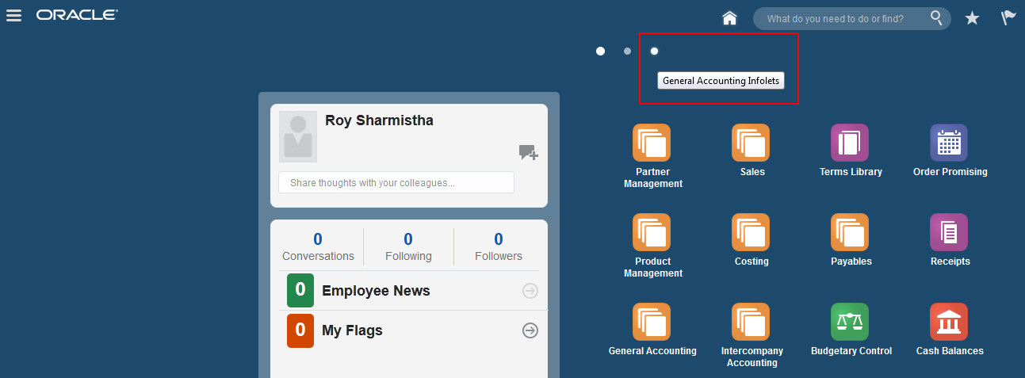Viewport: 1025px width, 378px height.
Task: Launch the Order Promising calendar icon
Action: click(x=949, y=143)
